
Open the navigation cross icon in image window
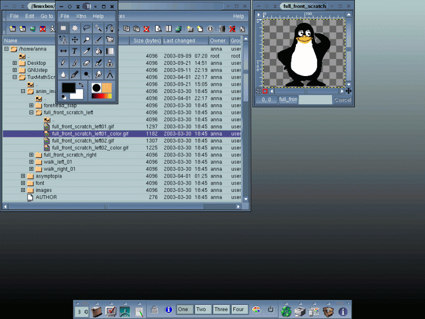pos(348,91)
